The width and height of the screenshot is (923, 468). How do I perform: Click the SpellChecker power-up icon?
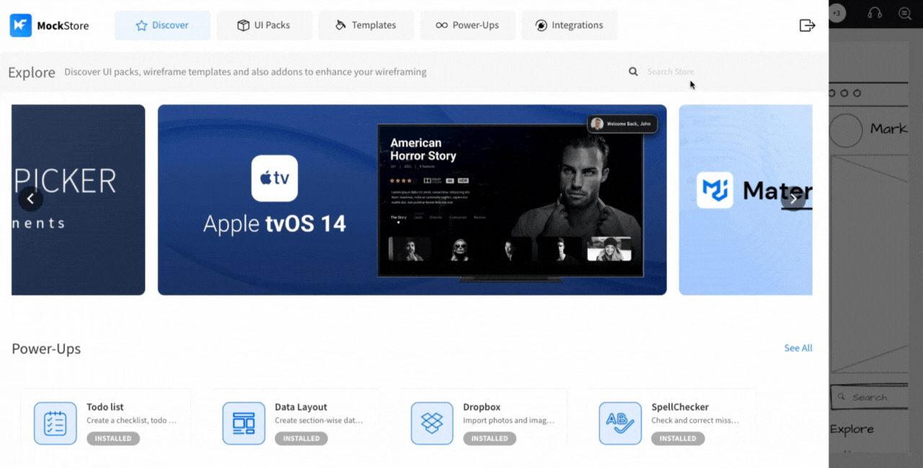pyautogui.click(x=620, y=423)
